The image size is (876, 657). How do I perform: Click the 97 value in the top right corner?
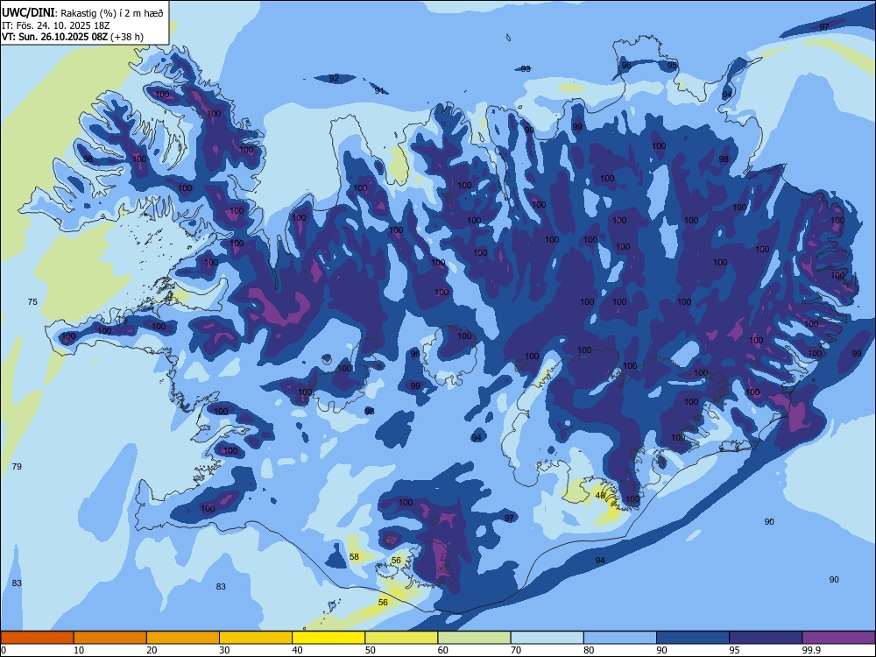point(824,27)
